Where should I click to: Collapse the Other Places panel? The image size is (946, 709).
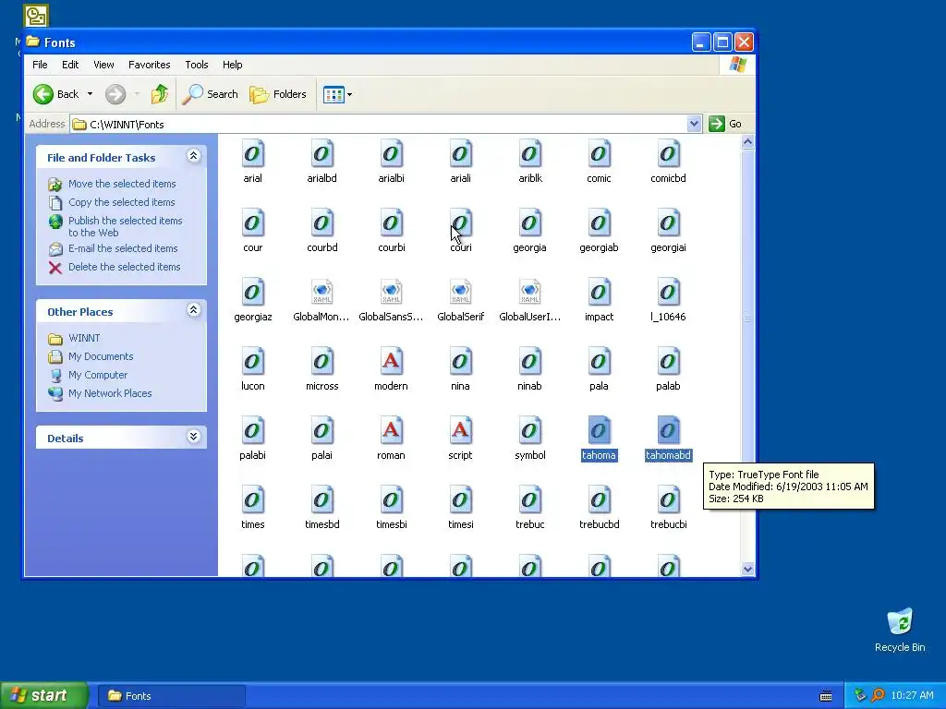click(x=193, y=310)
